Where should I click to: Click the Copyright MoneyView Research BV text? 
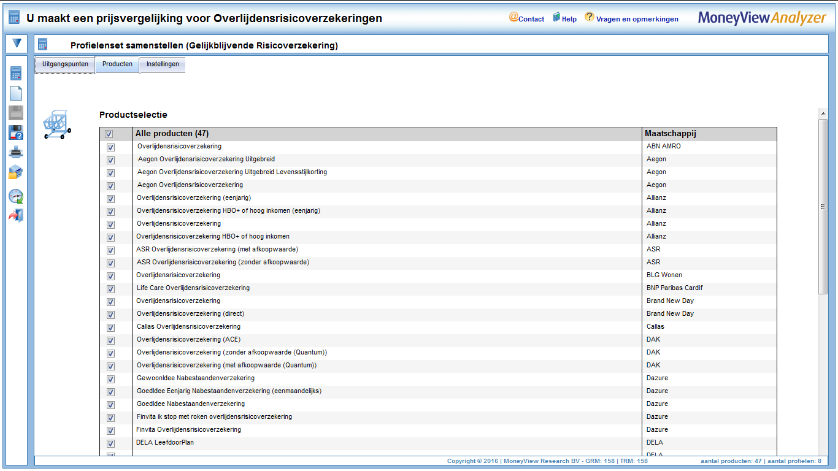pos(547,461)
